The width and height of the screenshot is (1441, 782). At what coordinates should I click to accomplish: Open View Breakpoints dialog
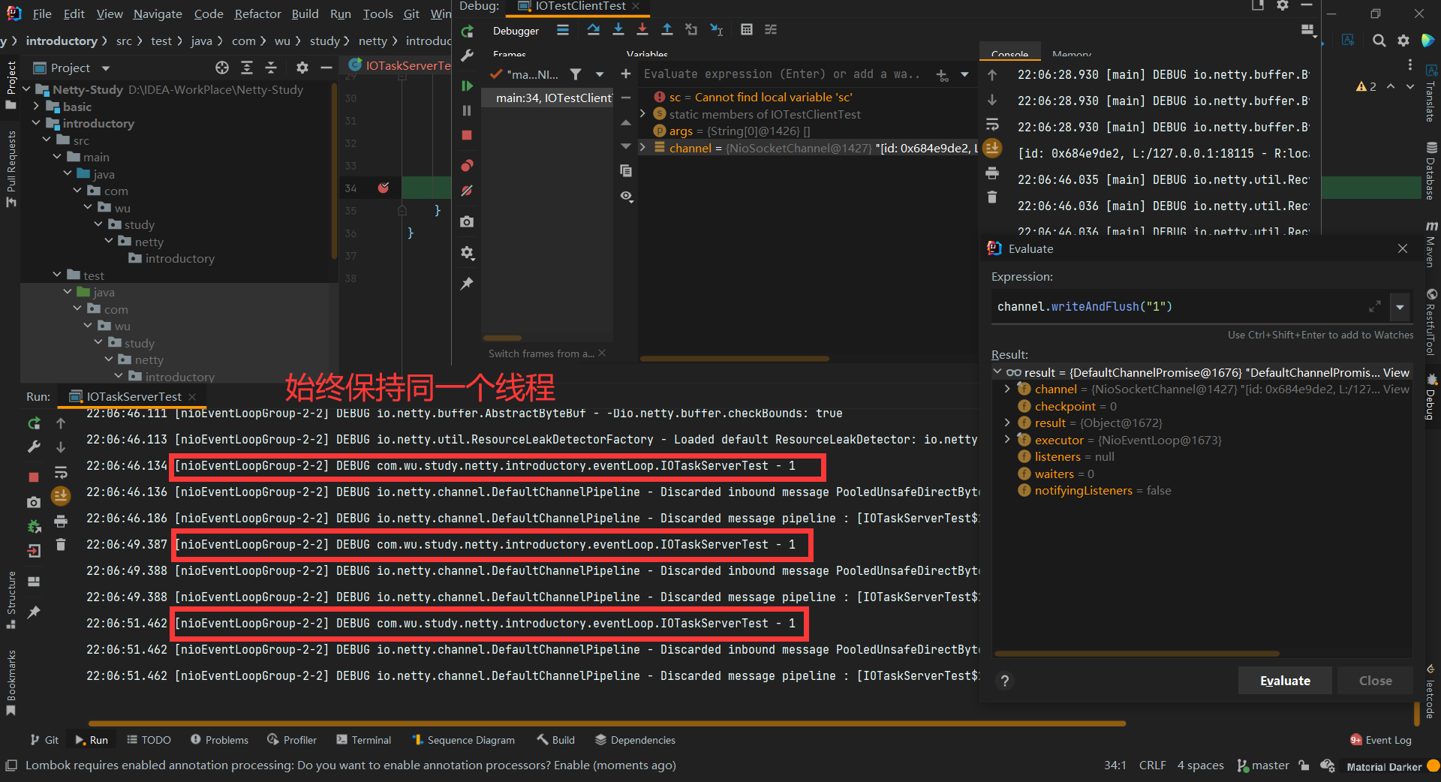(467, 165)
